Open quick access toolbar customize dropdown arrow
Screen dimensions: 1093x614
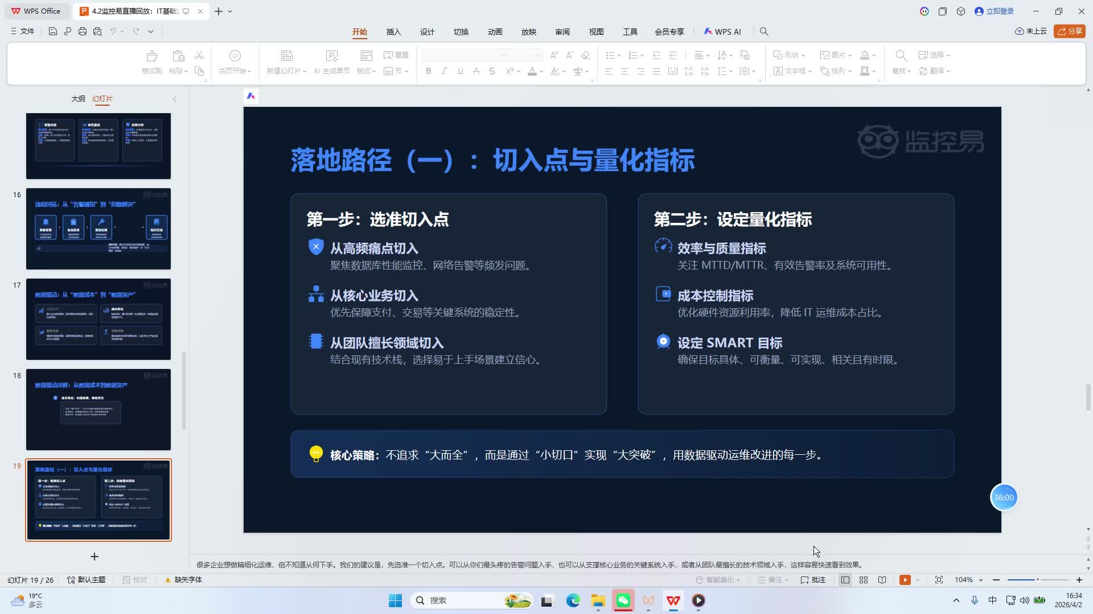(151, 32)
